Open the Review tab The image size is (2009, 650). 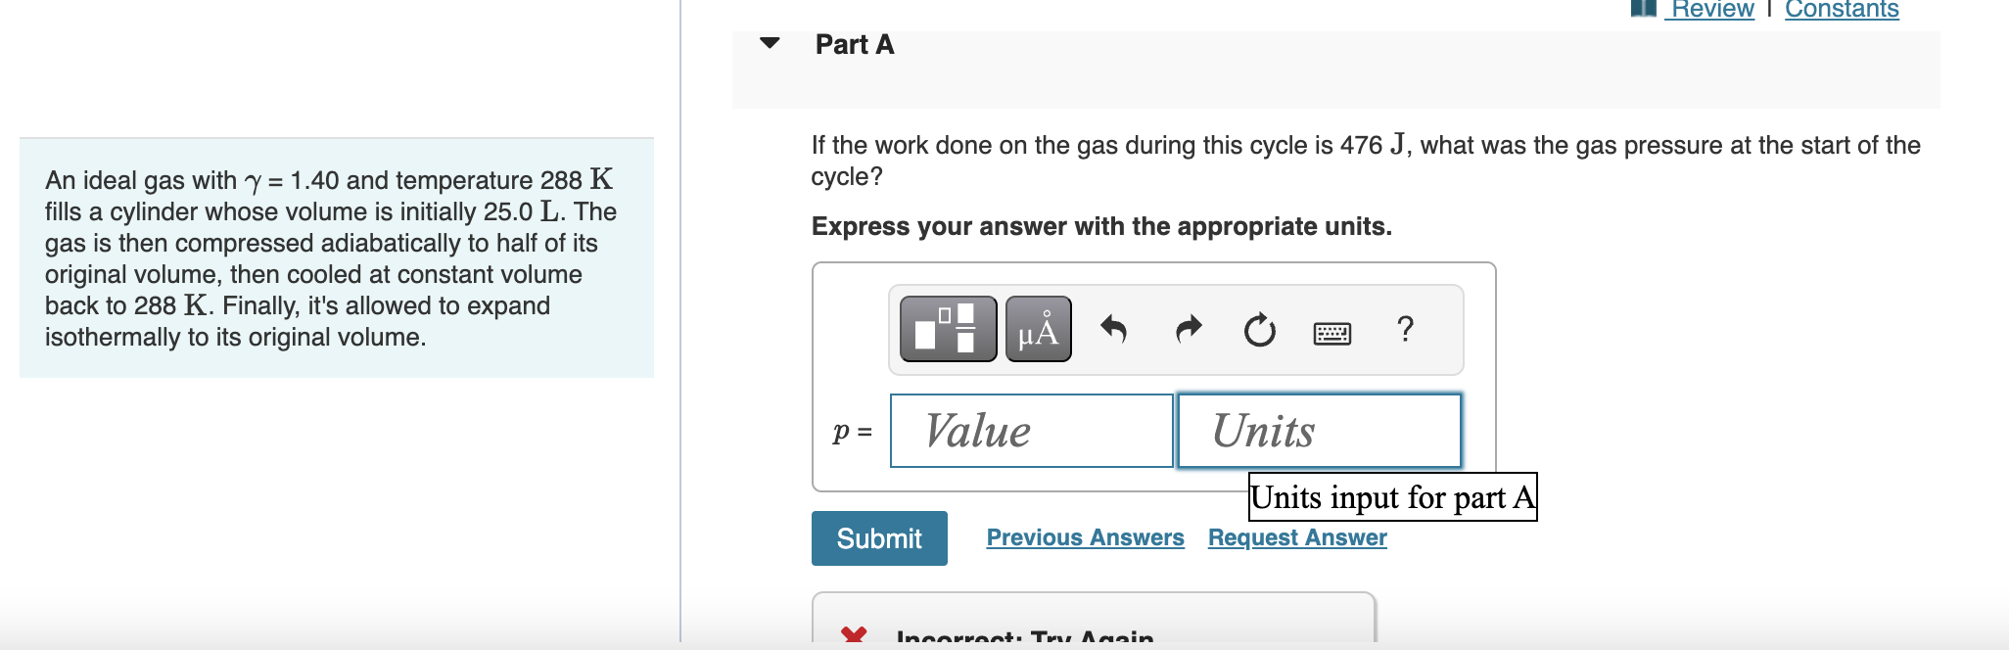[1707, 10]
